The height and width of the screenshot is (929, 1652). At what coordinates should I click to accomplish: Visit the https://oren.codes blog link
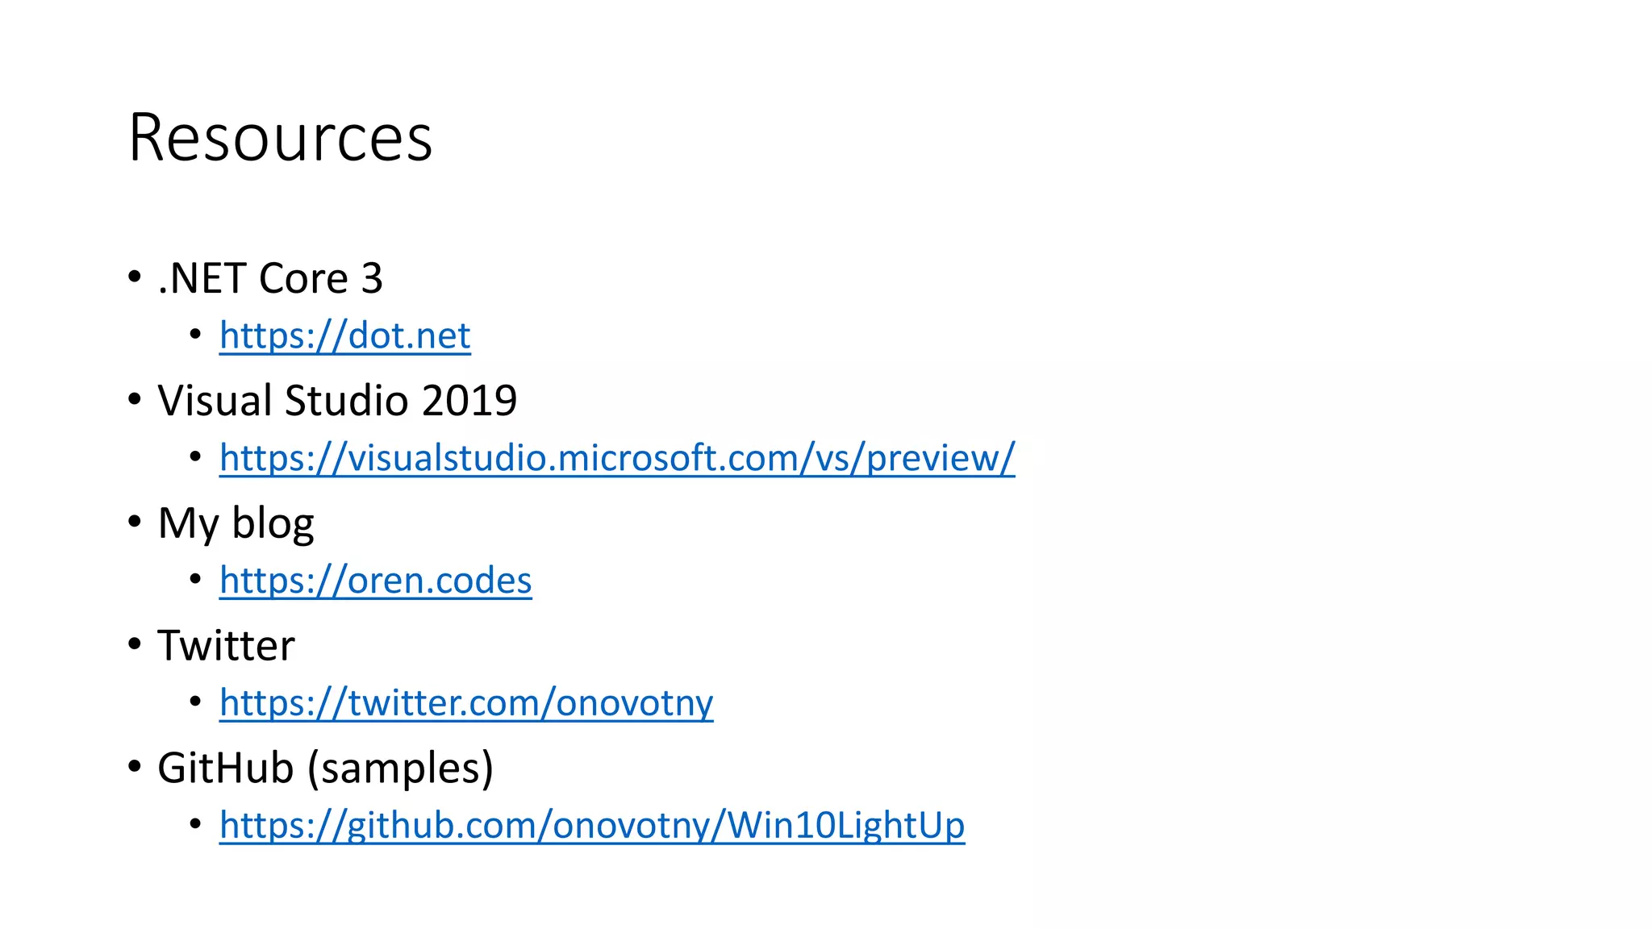[375, 581]
